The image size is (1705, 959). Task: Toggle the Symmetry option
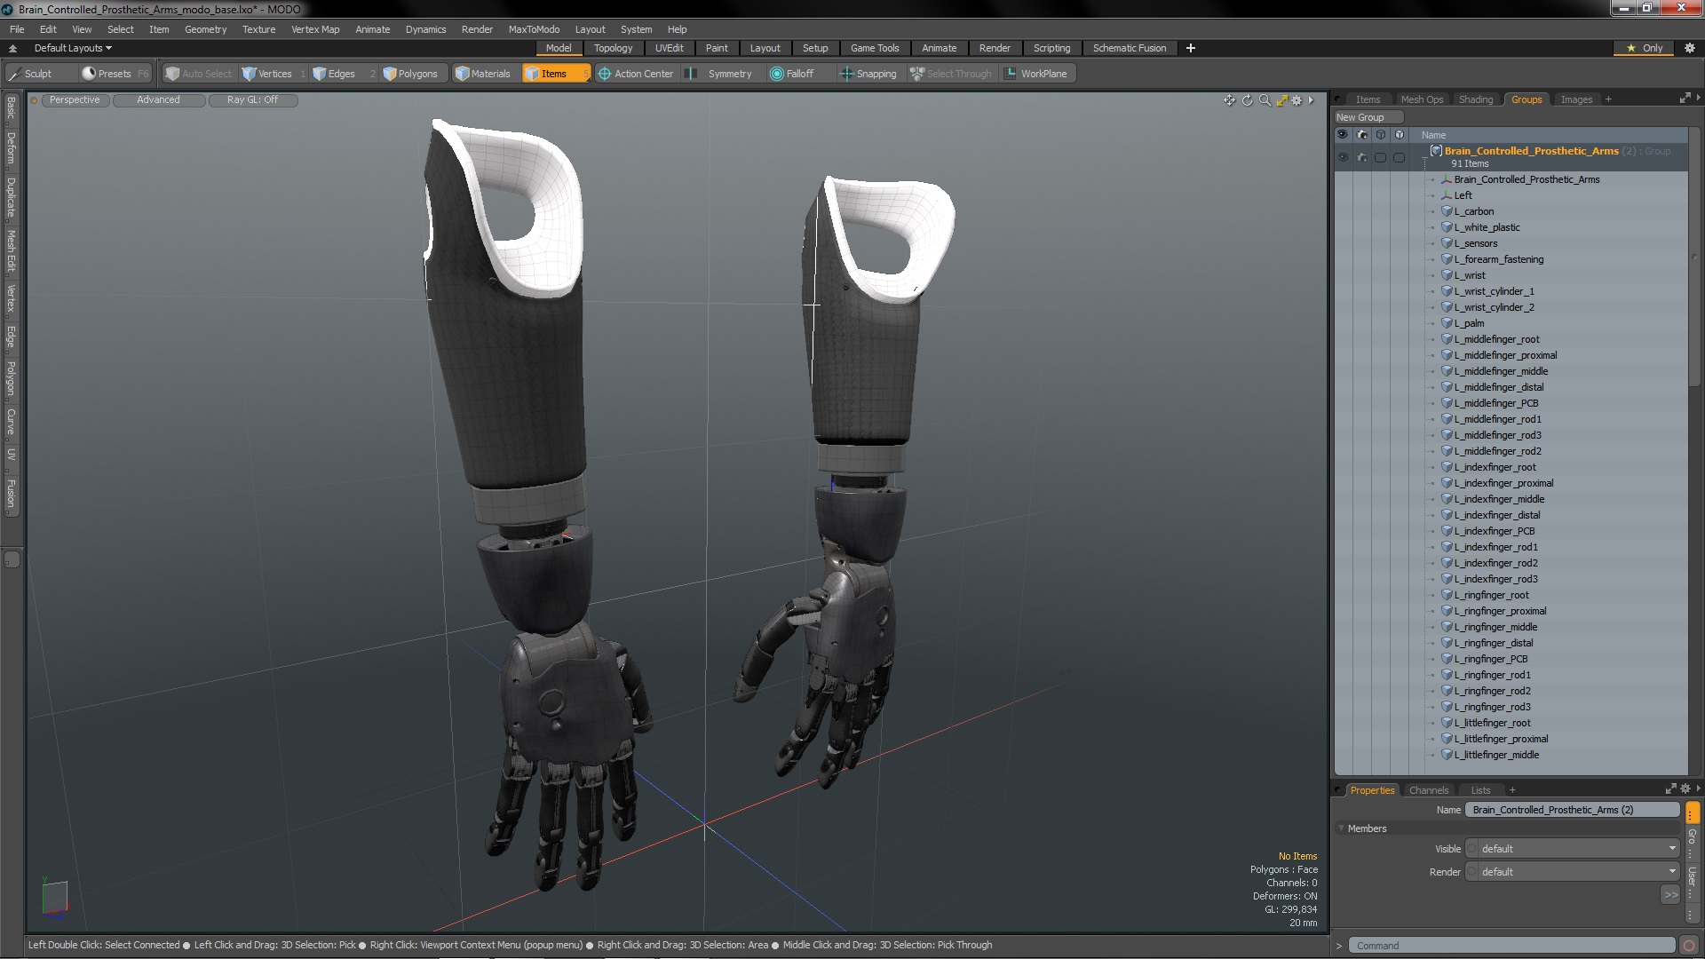coord(721,74)
